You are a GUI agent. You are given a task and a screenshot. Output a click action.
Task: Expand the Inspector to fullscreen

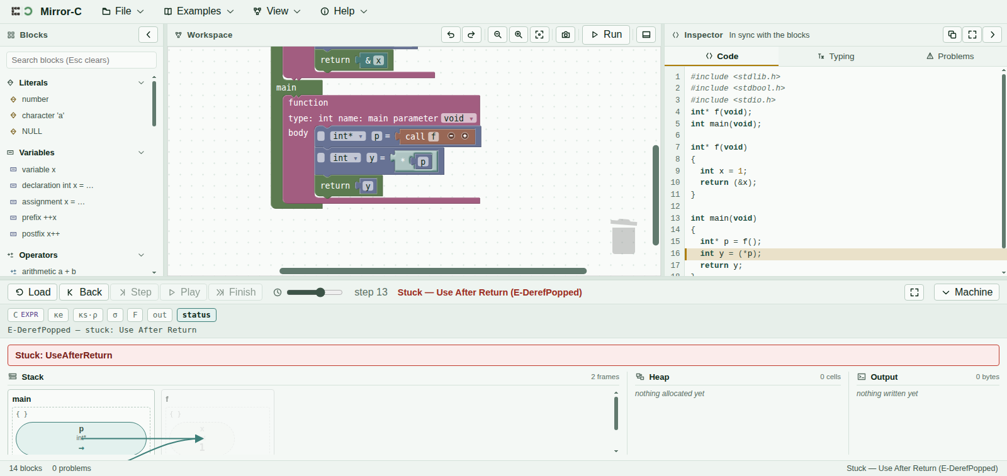point(972,35)
